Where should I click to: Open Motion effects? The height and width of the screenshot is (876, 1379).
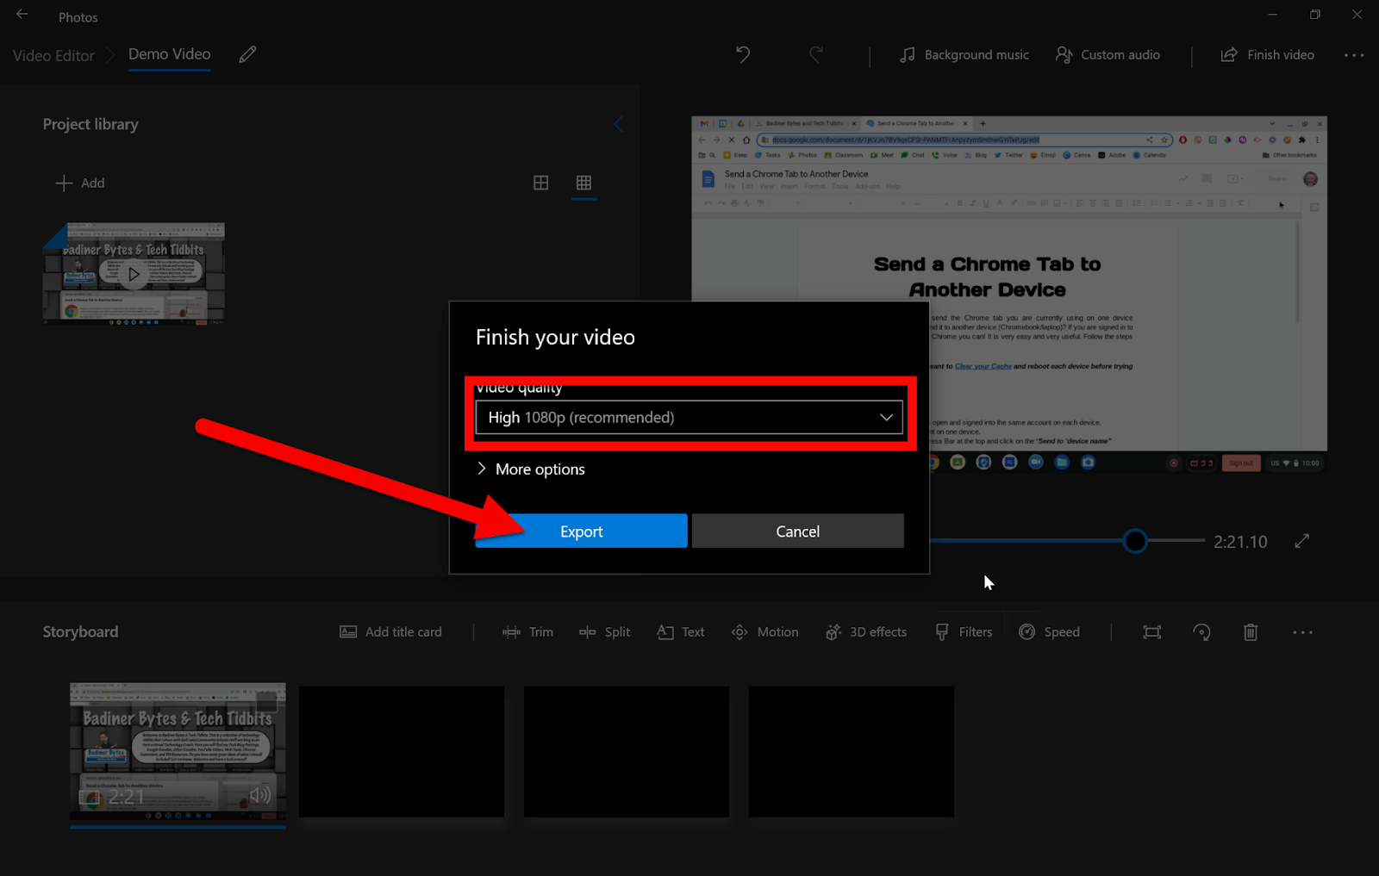764,632
